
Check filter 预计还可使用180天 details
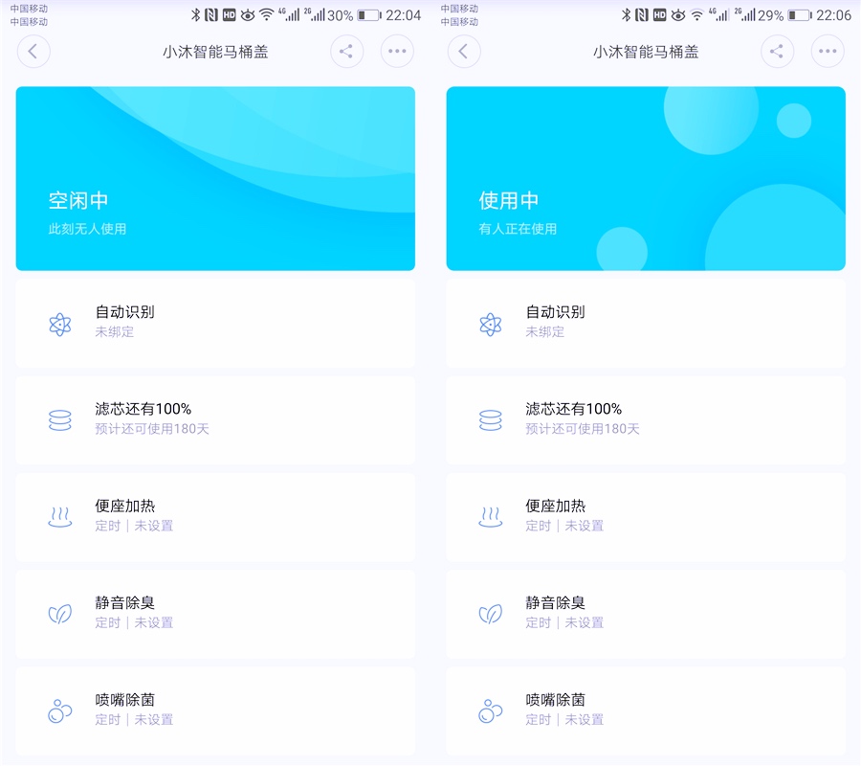[146, 431]
